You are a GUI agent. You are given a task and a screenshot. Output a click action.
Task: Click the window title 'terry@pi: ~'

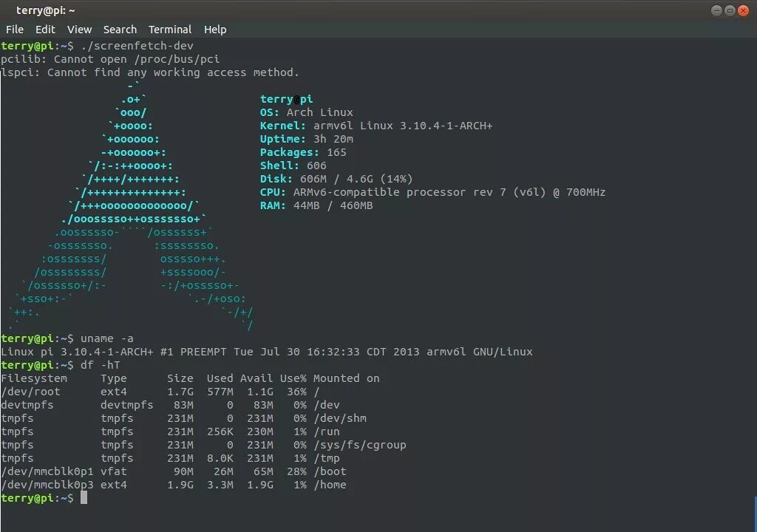click(x=45, y=10)
